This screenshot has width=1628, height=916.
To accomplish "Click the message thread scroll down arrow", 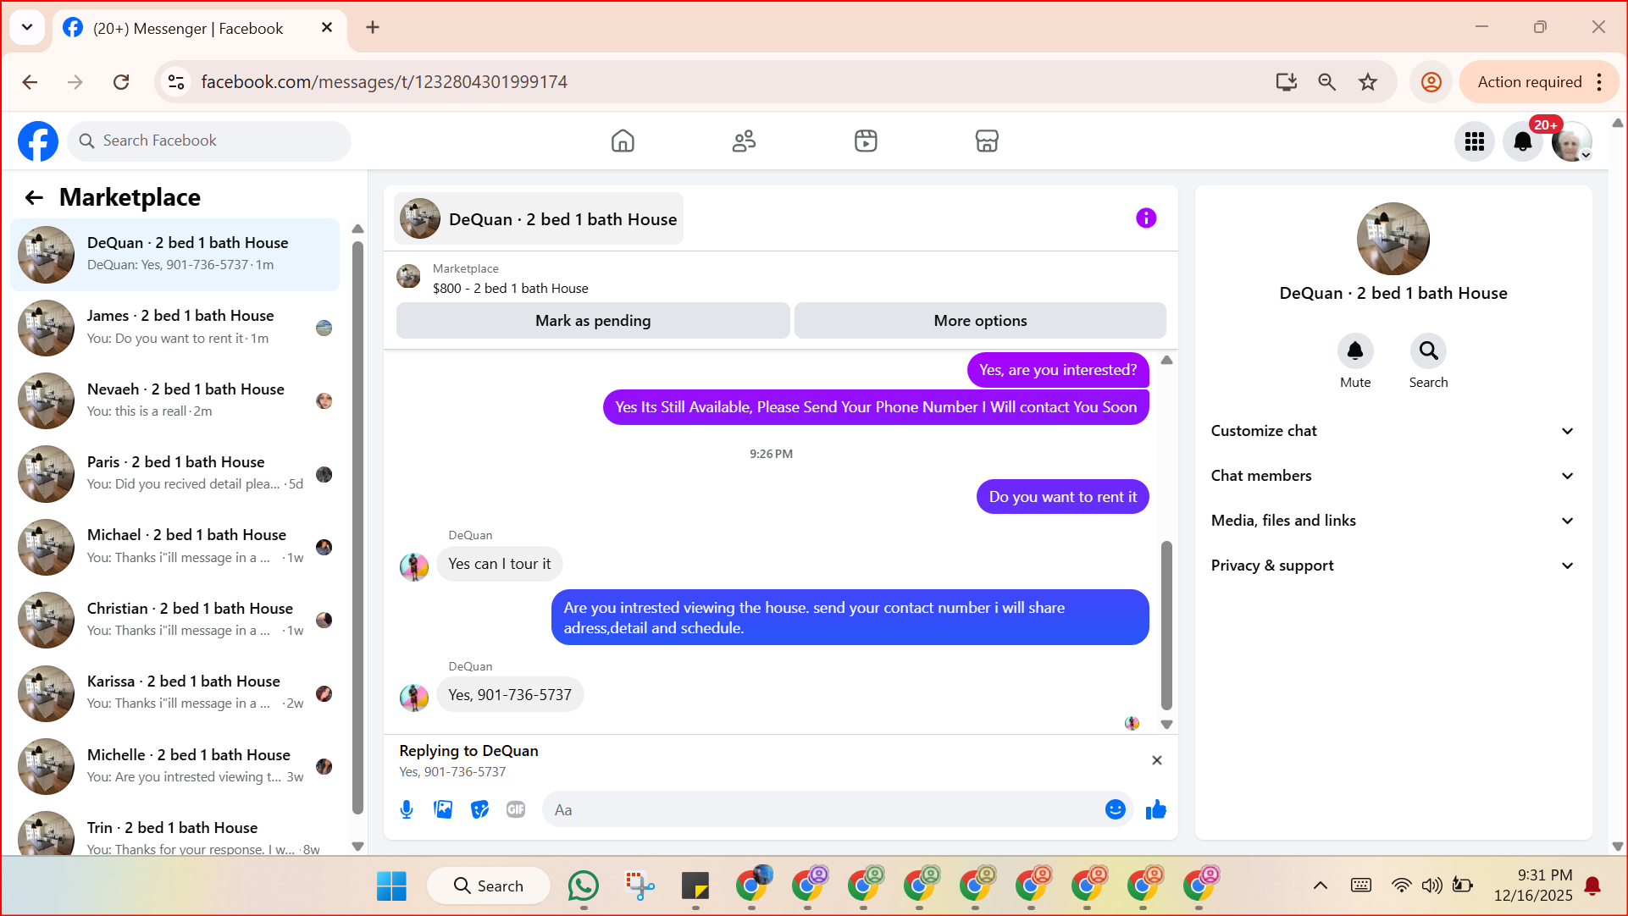I will coord(1166,725).
